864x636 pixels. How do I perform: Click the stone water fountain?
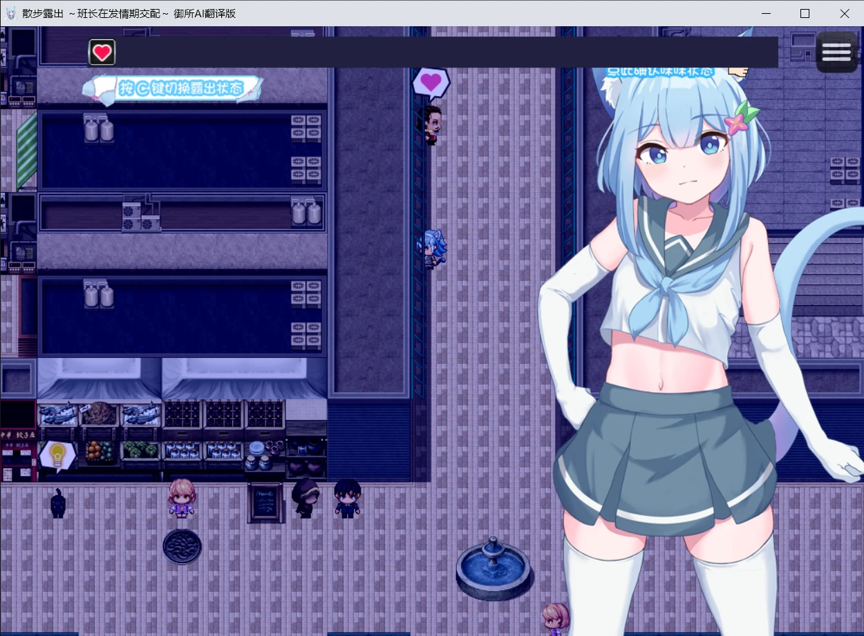click(x=493, y=569)
